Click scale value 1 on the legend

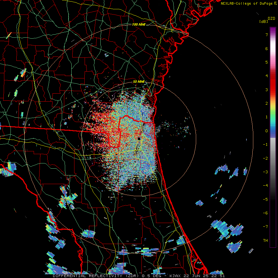pos(267,117)
